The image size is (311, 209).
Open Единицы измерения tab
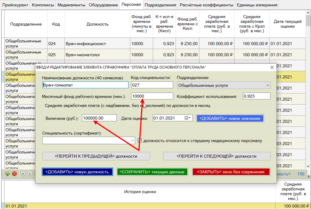point(256,5)
